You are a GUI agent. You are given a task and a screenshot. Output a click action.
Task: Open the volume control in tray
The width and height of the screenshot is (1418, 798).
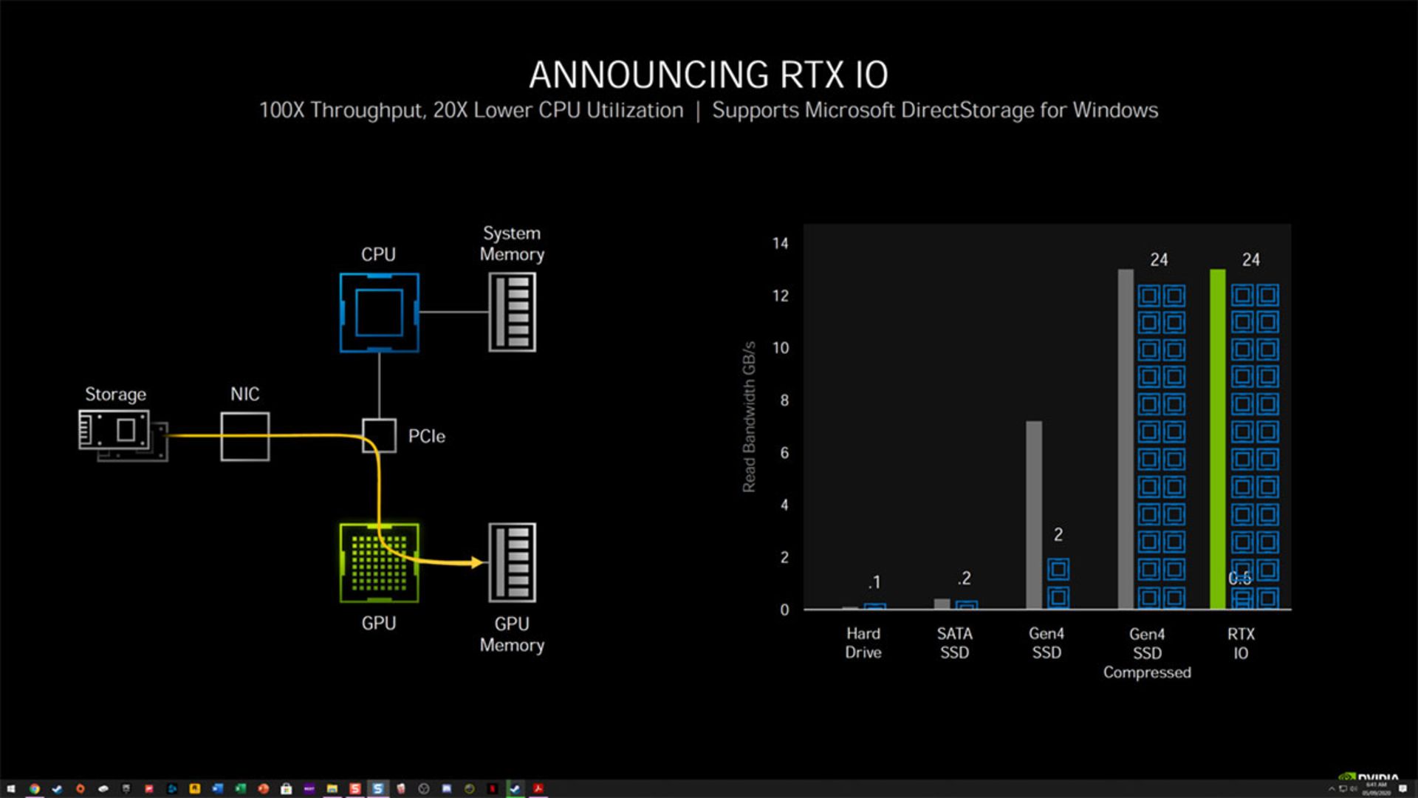point(1353,788)
